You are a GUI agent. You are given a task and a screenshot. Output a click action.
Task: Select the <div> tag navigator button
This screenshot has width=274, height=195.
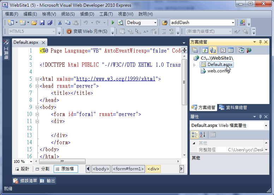click(x=153, y=169)
